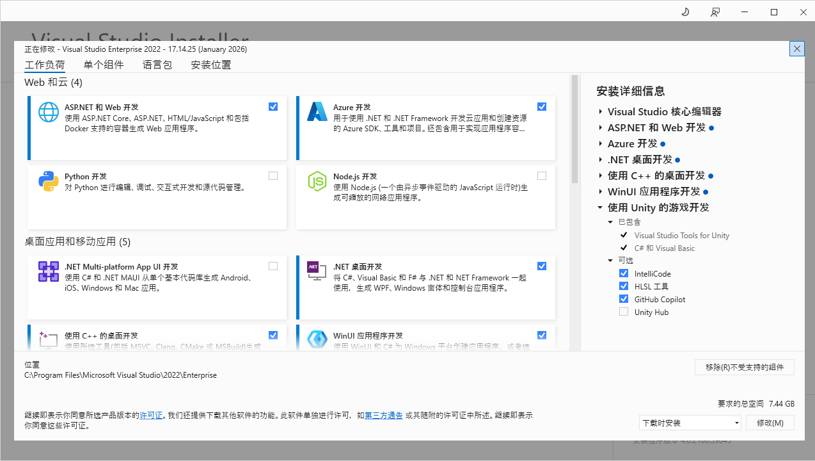Click the 桌面应用和移动应用 (5) heading
The width and height of the screenshot is (815, 461).
click(77, 241)
